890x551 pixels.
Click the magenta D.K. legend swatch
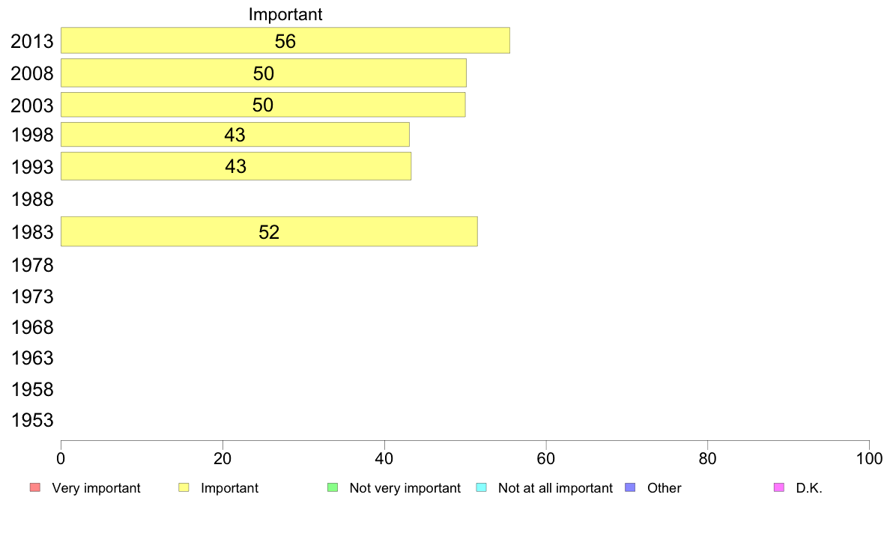click(779, 487)
